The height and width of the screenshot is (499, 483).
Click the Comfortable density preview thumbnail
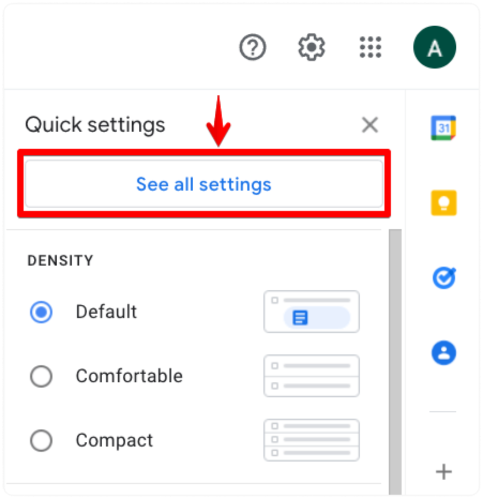(312, 376)
